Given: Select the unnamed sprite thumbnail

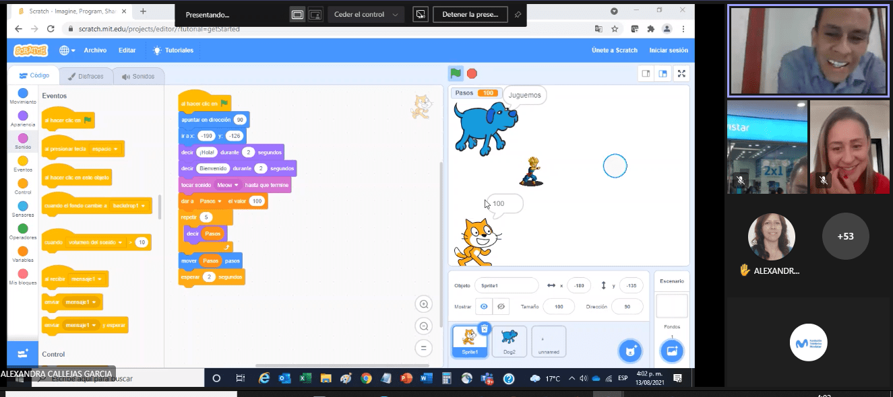Looking at the screenshot, I should (549, 342).
